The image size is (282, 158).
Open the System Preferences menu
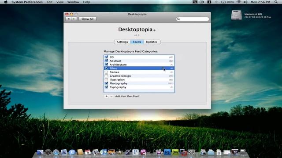[x=27, y=2]
